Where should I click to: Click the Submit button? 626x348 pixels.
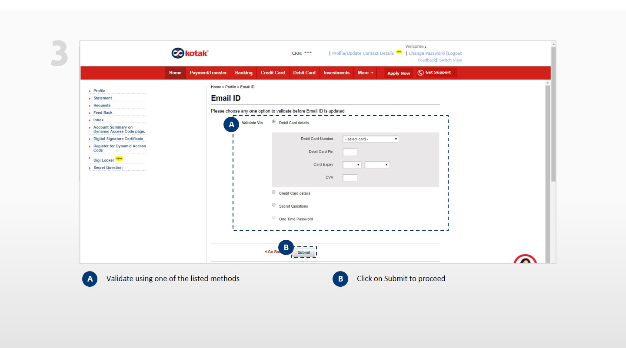click(304, 252)
